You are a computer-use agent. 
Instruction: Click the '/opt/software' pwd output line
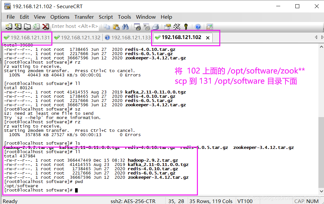[21, 186]
